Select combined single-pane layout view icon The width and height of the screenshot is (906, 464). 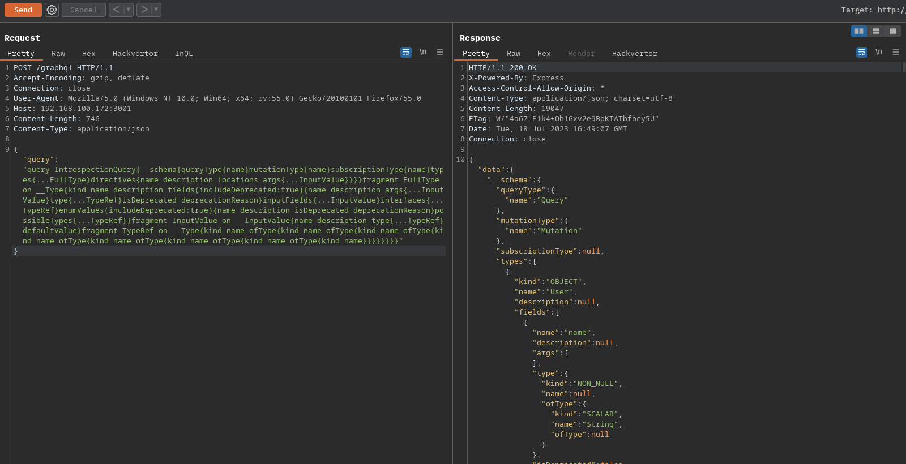click(893, 31)
